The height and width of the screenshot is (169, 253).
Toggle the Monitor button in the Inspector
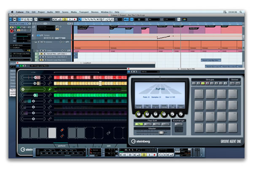point(15,30)
